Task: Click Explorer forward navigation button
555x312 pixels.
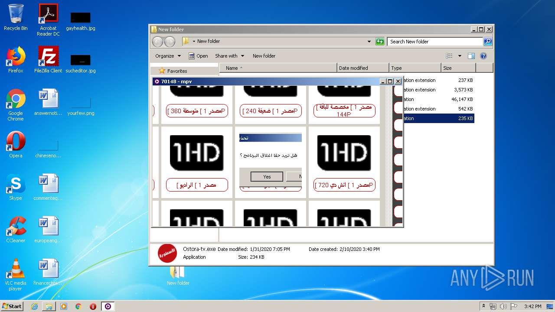Action: click(170, 42)
